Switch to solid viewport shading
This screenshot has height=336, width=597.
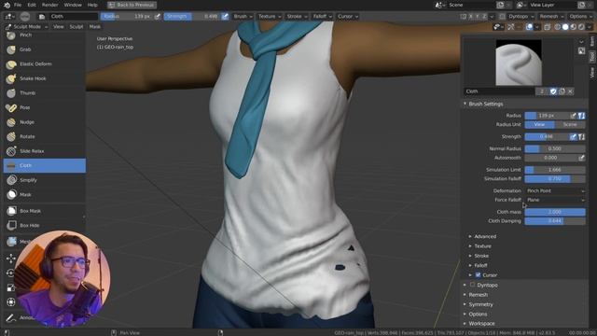(565, 27)
